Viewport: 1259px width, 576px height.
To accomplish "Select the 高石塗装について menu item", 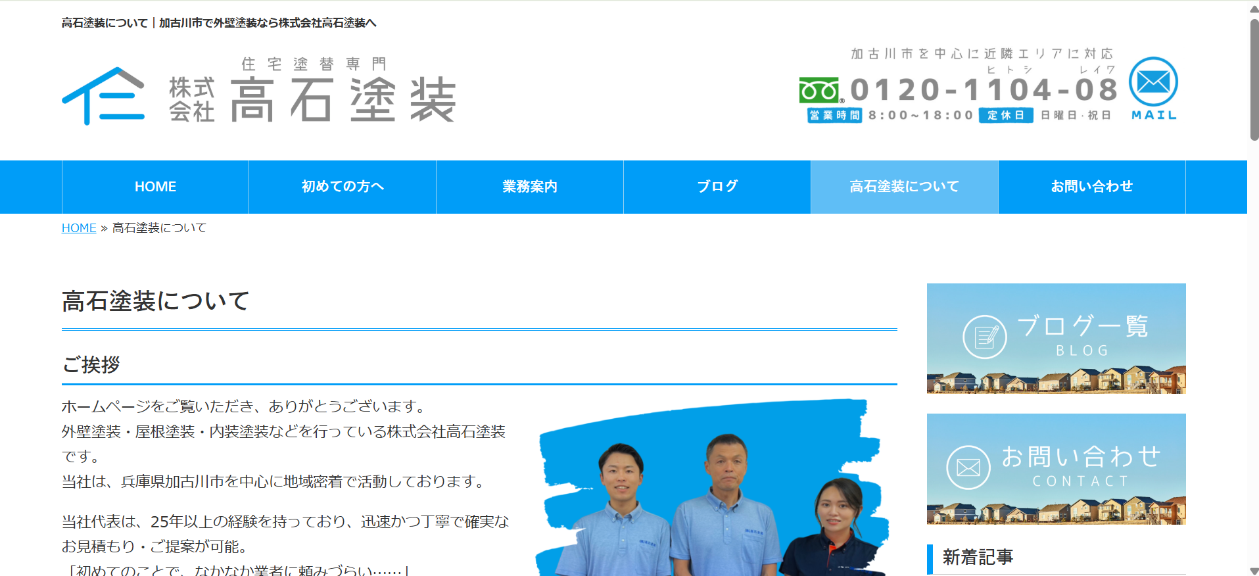I will (x=905, y=187).
